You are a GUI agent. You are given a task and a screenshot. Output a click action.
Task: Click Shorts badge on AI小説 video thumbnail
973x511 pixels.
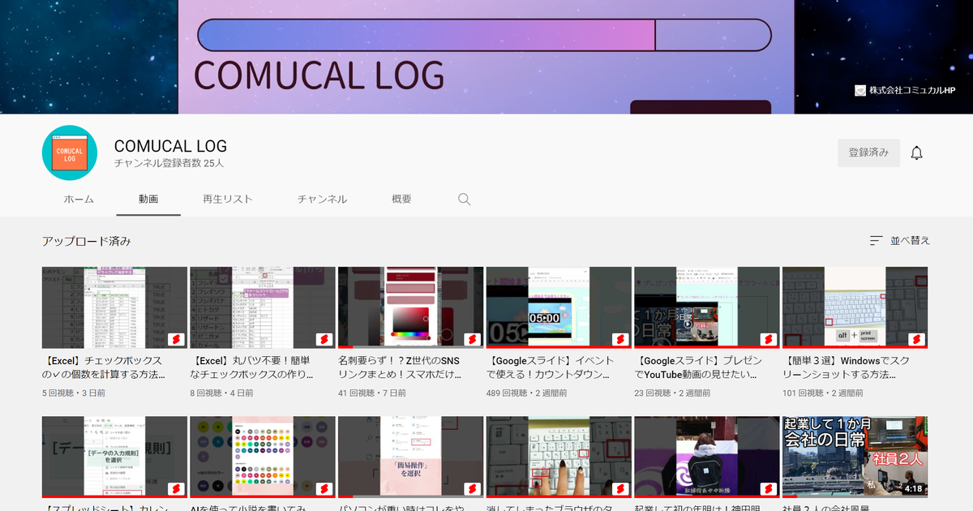(324, 489)
